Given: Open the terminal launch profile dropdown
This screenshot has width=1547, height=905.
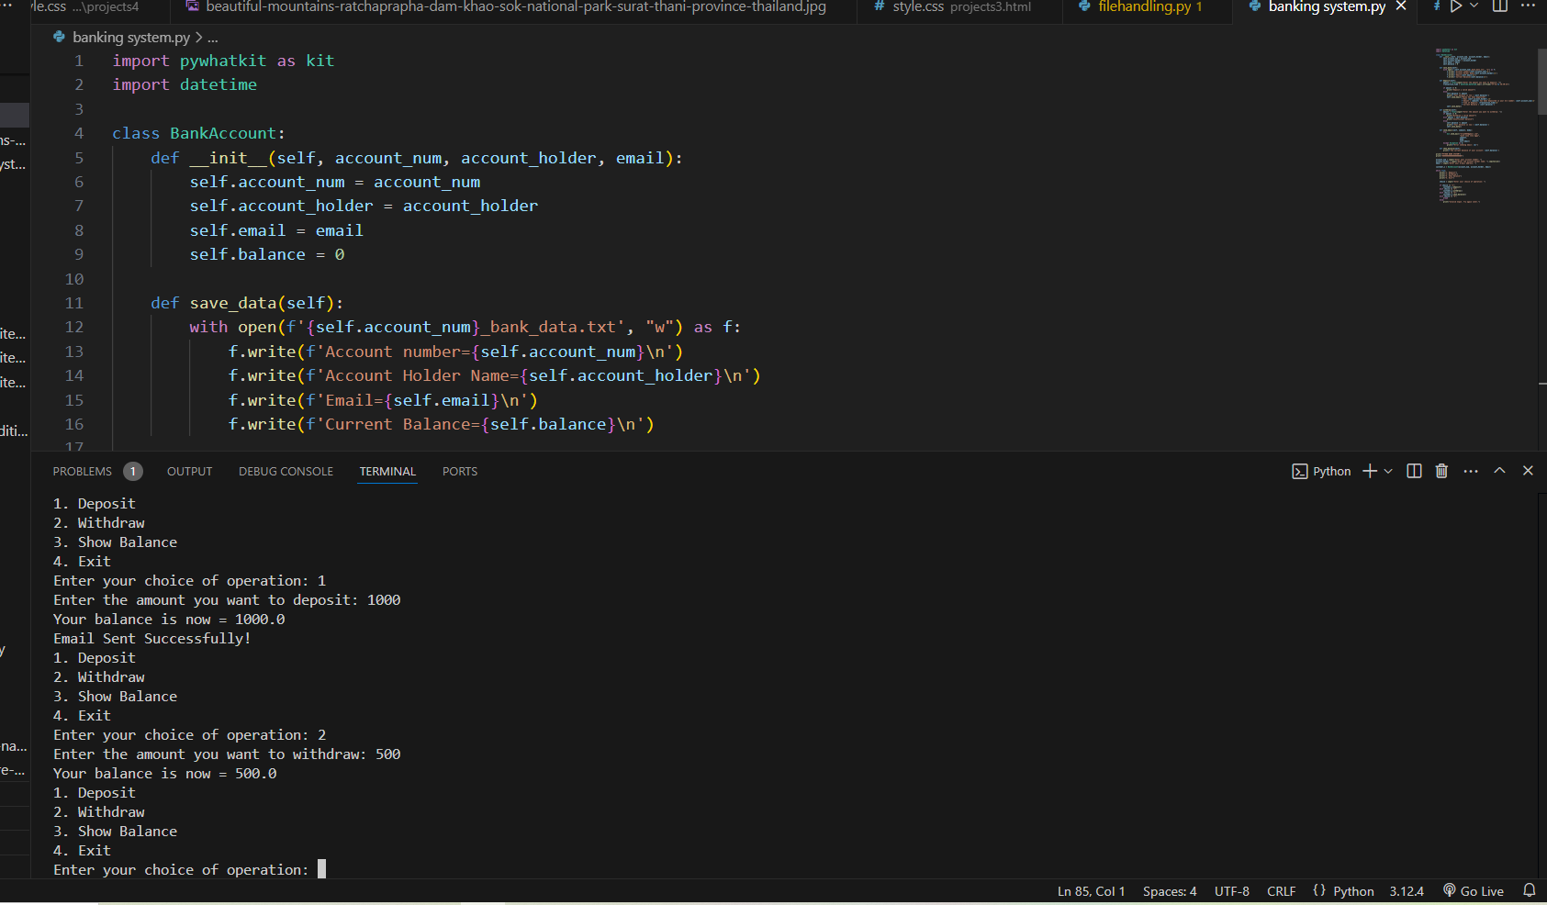Looking at the screenshot, I should coord(1388,471).
